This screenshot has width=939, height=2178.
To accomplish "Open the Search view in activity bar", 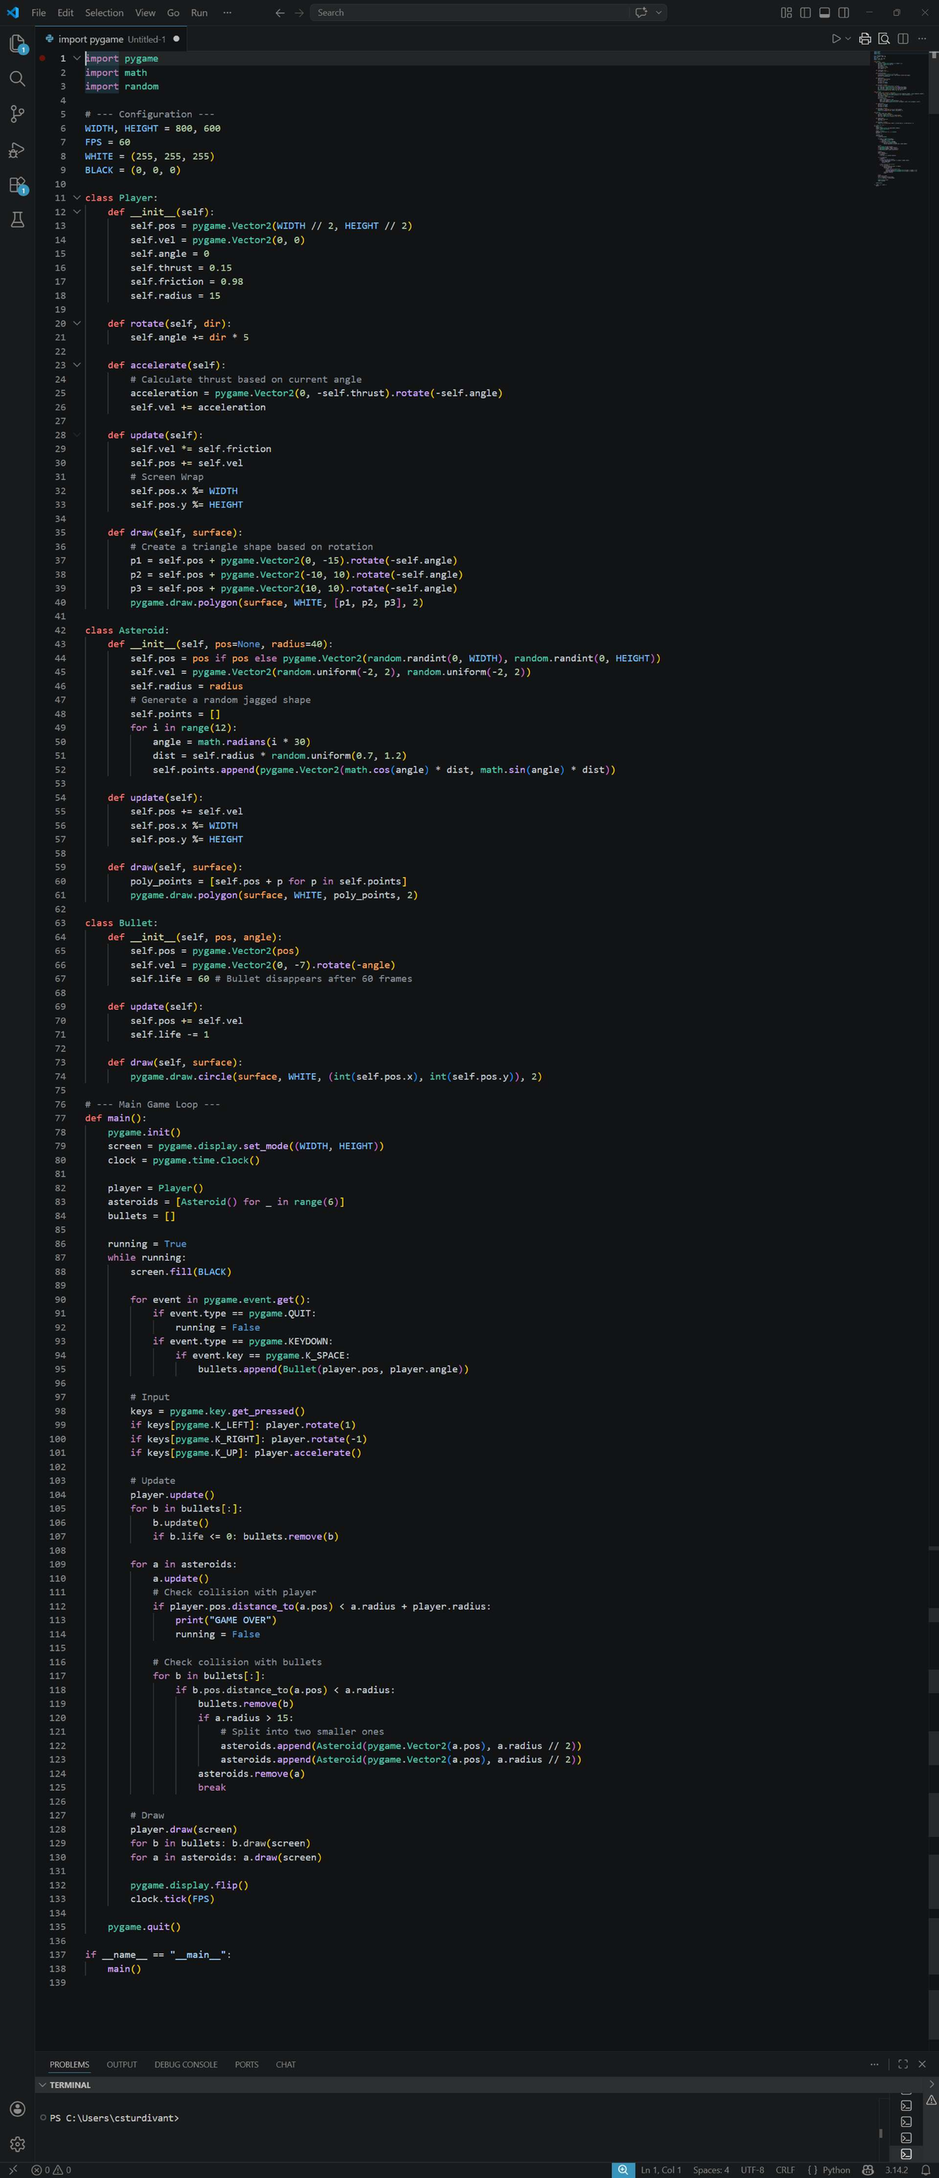I will (17, 78).
